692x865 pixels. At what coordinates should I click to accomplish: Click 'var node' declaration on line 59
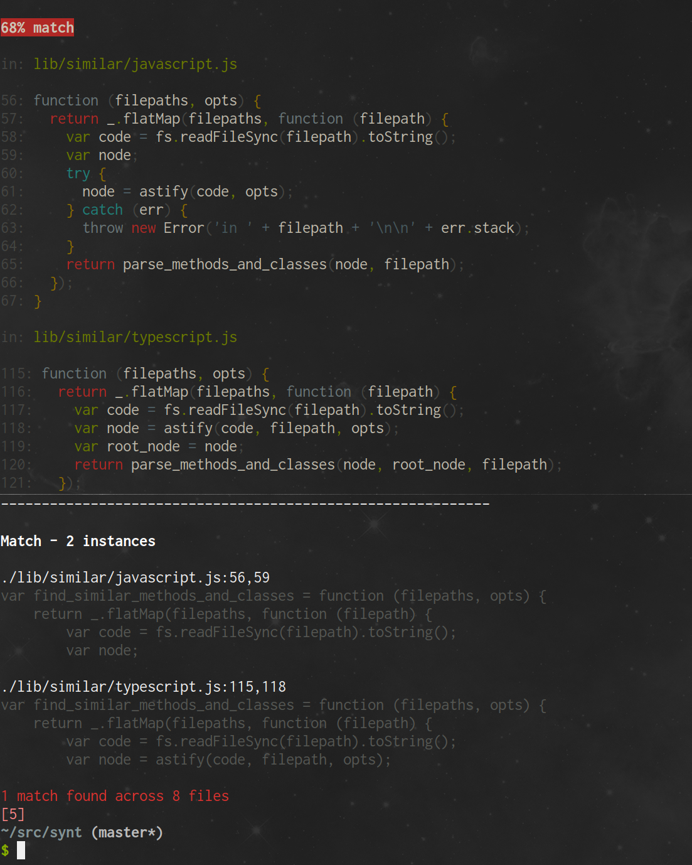tap(98, 155)
